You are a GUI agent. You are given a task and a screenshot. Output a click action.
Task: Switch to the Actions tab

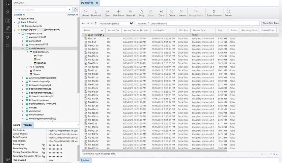coord(17,125)
